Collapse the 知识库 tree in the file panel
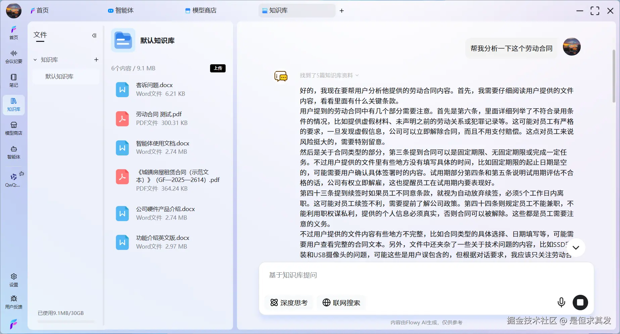This screenshot has width=620, height=334. pyautogui.click(x=35, y=60)
